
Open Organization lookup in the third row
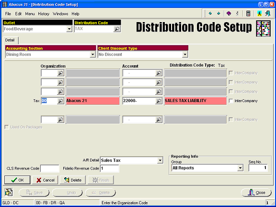[60, 92]
